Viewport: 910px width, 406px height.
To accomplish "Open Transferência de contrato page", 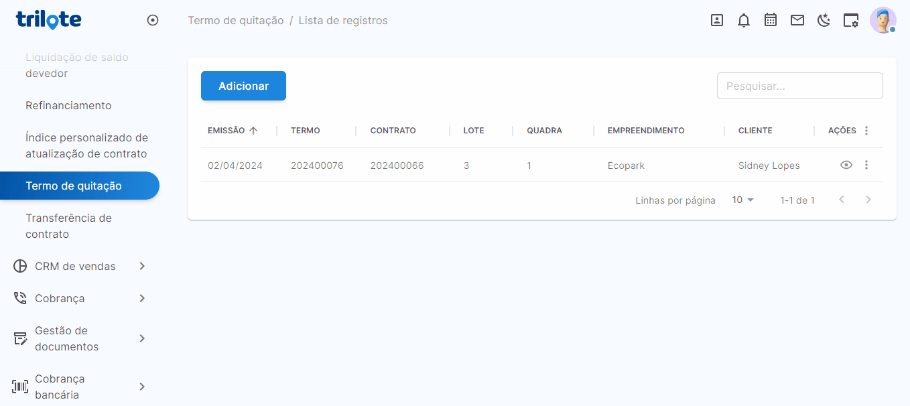I will tap(70, 226).
